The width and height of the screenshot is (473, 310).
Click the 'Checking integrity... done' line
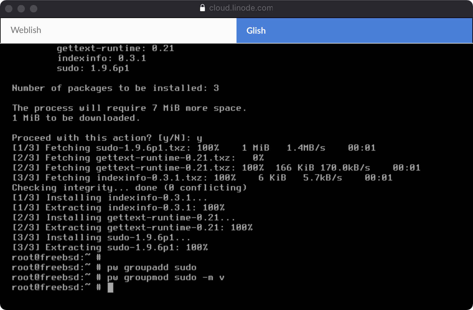(129, 188)
